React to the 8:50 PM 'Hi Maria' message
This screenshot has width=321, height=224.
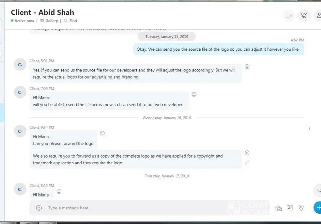pyautogui.click(x=59, y=191)
